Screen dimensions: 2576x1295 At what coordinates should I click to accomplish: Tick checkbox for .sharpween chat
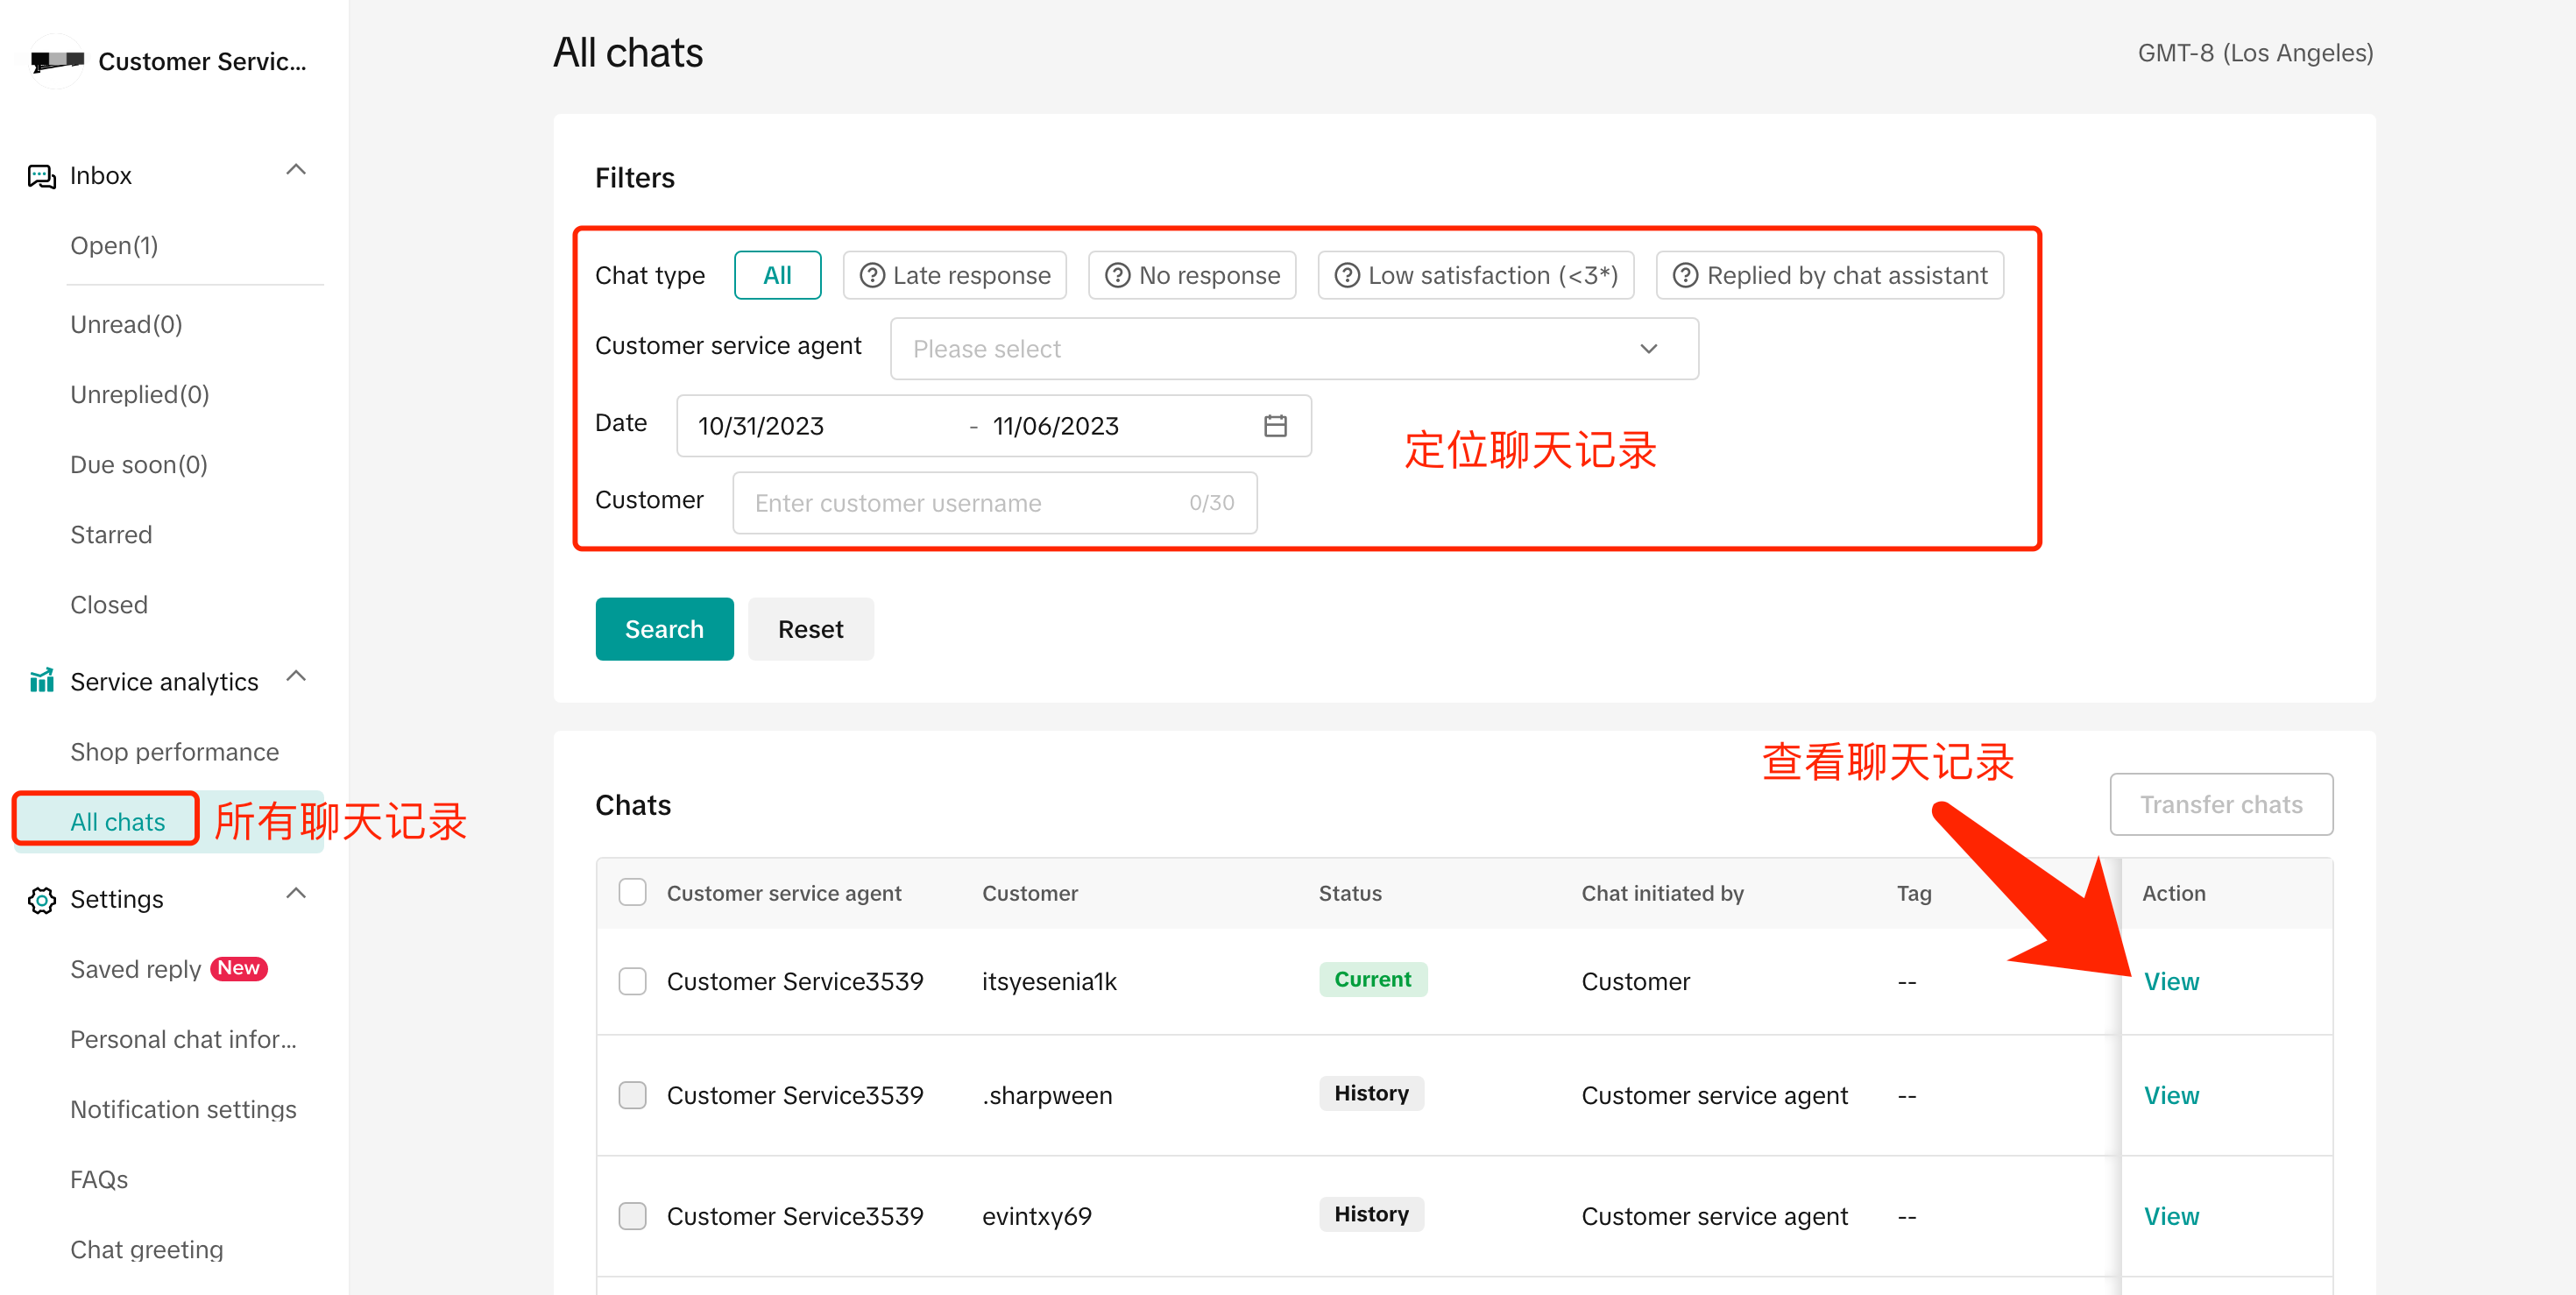(x=632, y=1095)
